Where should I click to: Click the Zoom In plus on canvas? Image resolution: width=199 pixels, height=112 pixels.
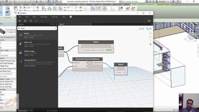pos(150,37)
